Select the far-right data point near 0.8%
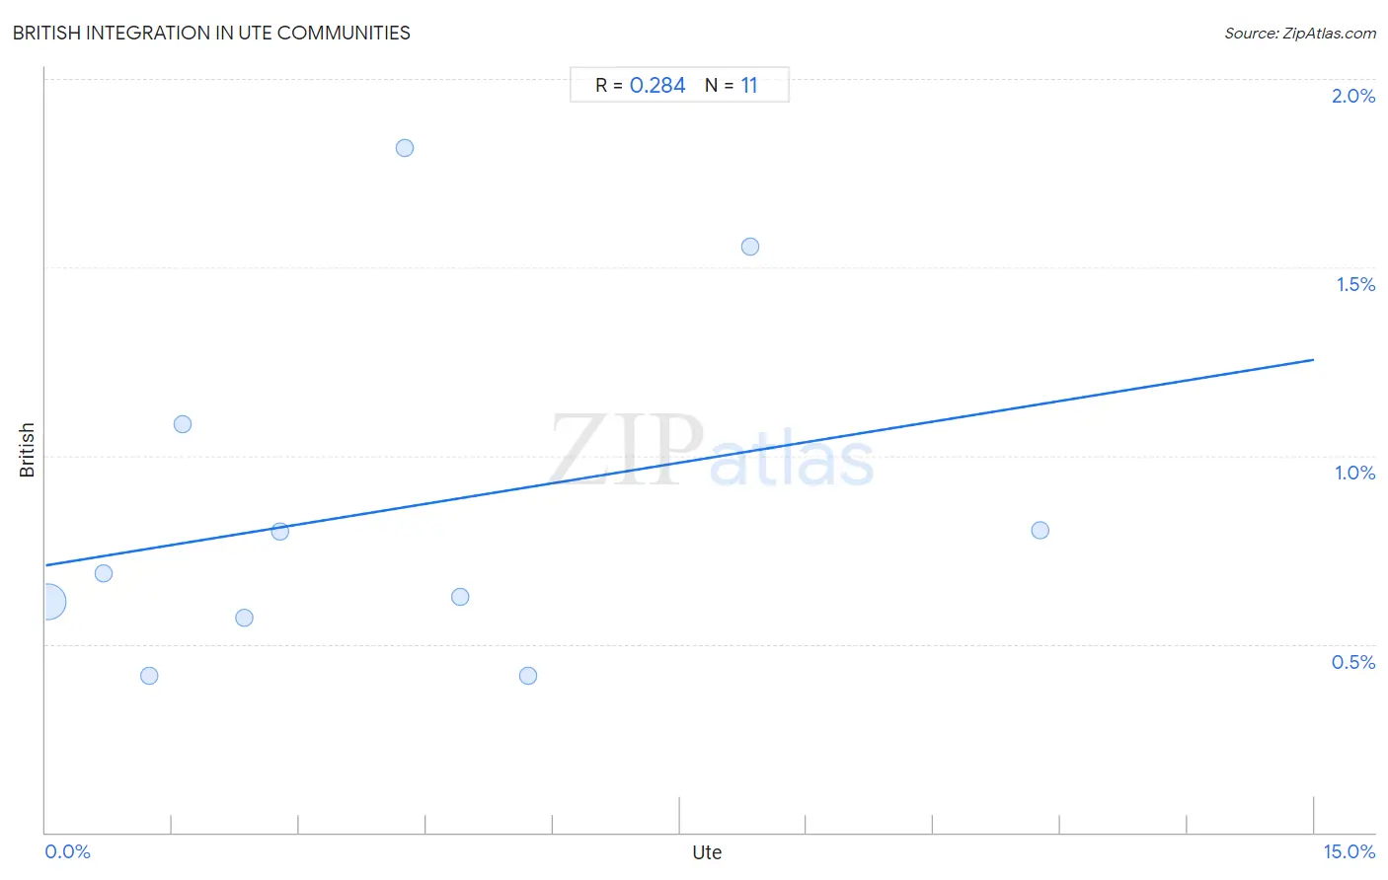The height and width of the screenshot is (880, 1388). [x=1041, y=531]
